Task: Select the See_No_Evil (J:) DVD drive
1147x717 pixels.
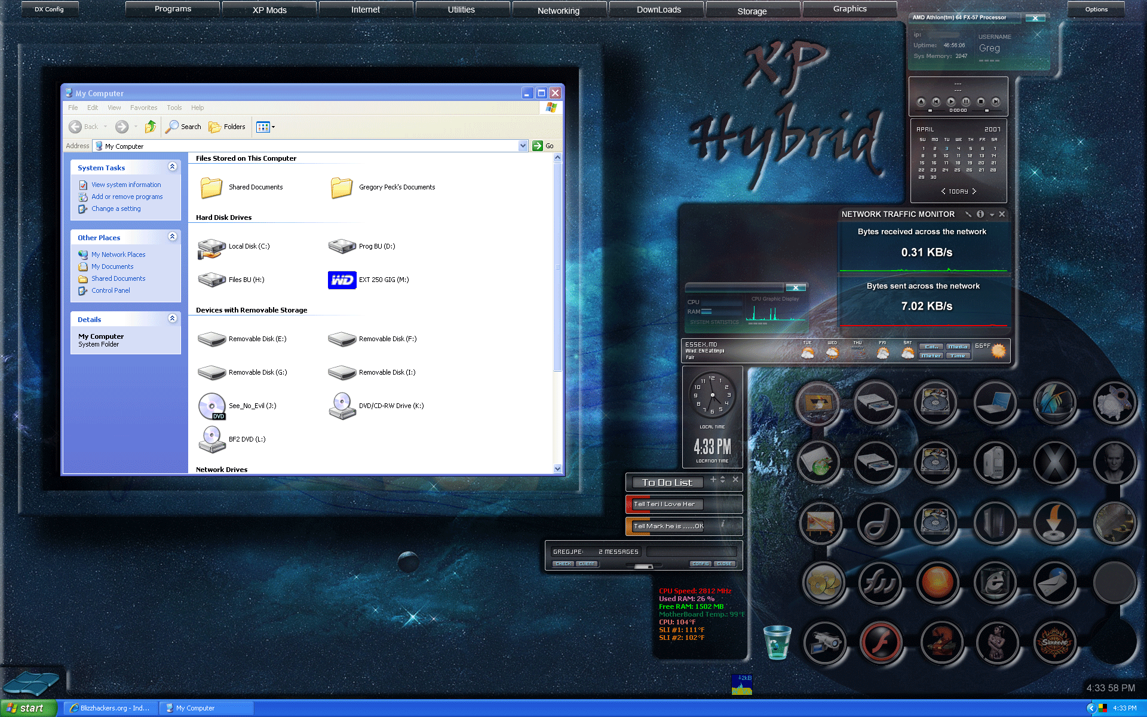Action: 237,406
